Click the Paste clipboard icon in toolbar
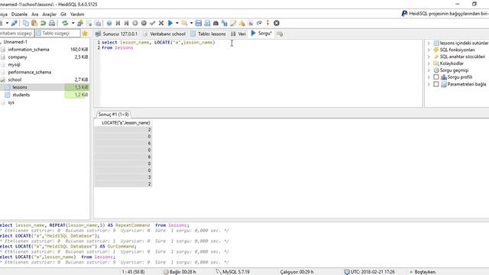Image resolution: width=489 pixels, height=275 pixels. pos(34,23)
